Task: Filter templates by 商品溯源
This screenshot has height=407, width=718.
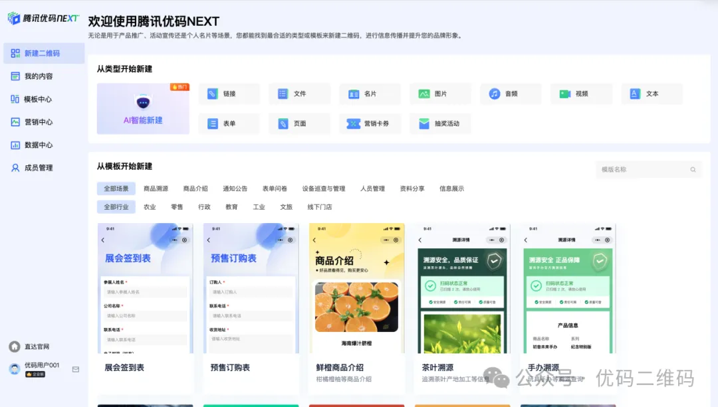Action: pos(156,189)
